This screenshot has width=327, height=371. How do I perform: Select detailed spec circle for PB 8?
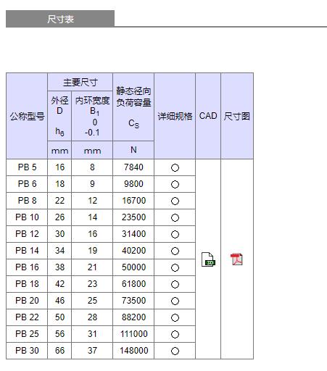pos(175,201)
